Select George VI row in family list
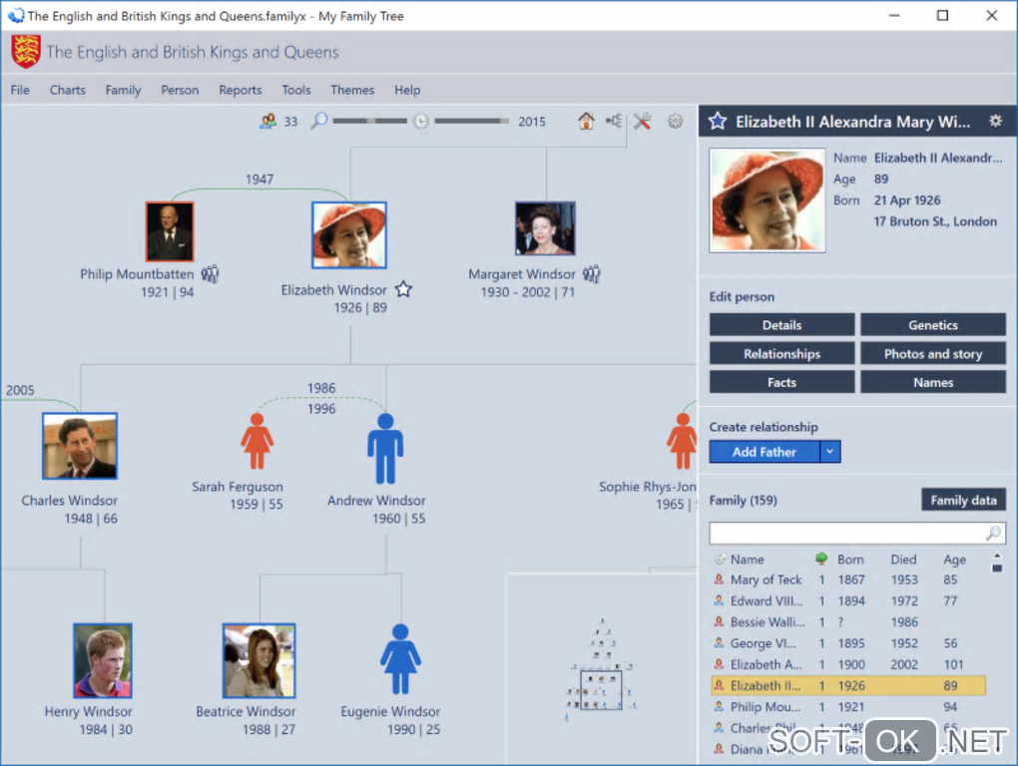Screen dimensions: 1018x766 coord(849,643)
